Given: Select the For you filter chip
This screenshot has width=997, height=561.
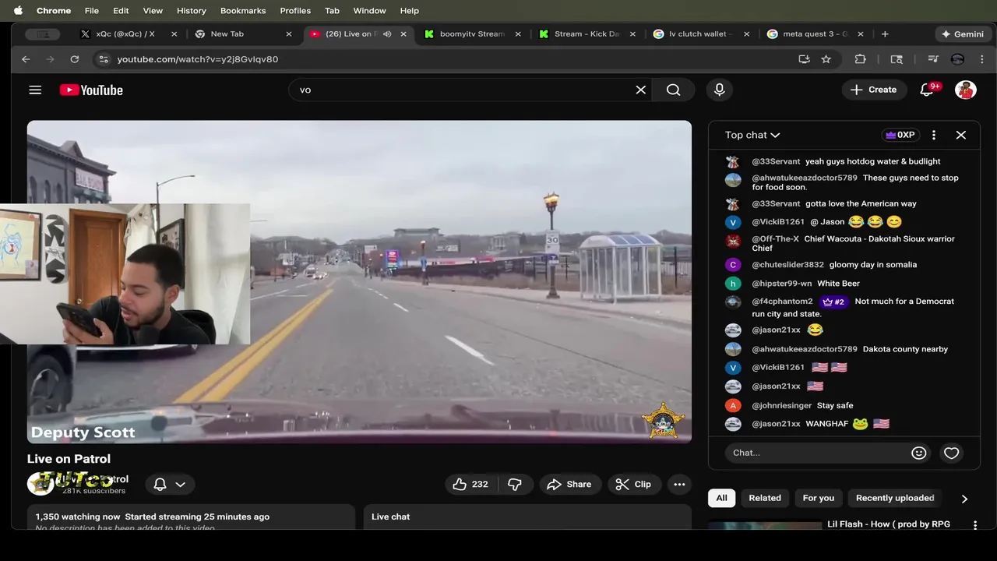Looking at the screenshot, I should (x=819, y=498).
